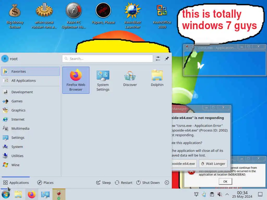Click the diamond icon in the csrss.exe title bar

click(193, 46)
